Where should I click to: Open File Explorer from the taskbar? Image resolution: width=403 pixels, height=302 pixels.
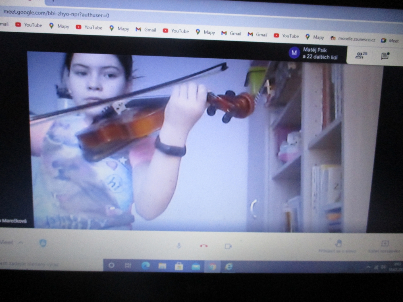(162, 266)
